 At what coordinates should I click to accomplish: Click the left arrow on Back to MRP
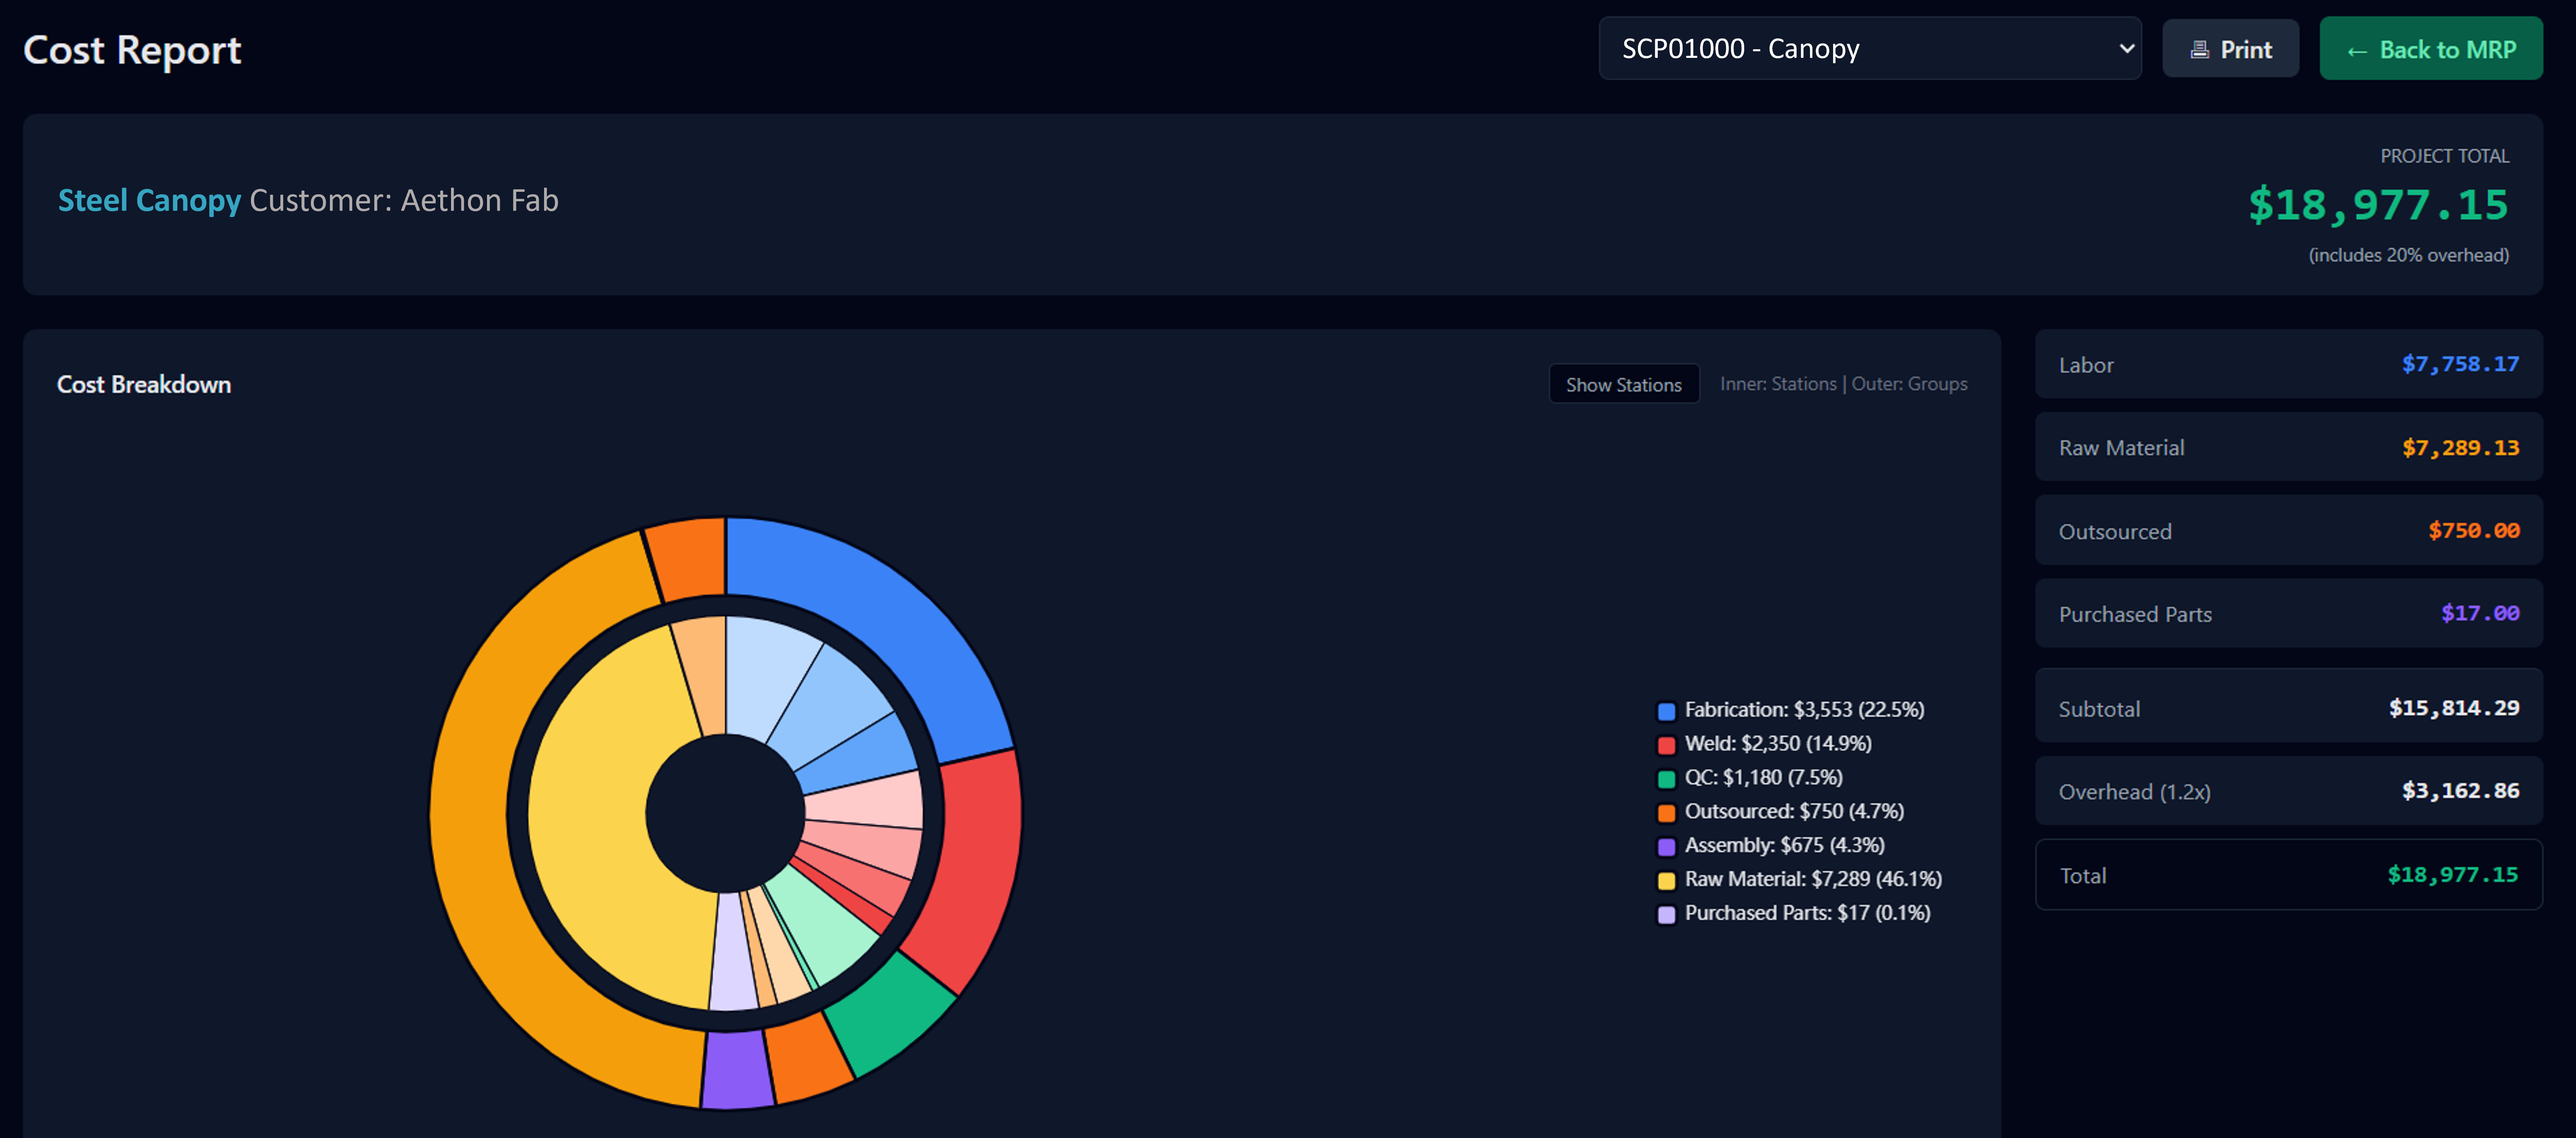tap(2357, 51)
